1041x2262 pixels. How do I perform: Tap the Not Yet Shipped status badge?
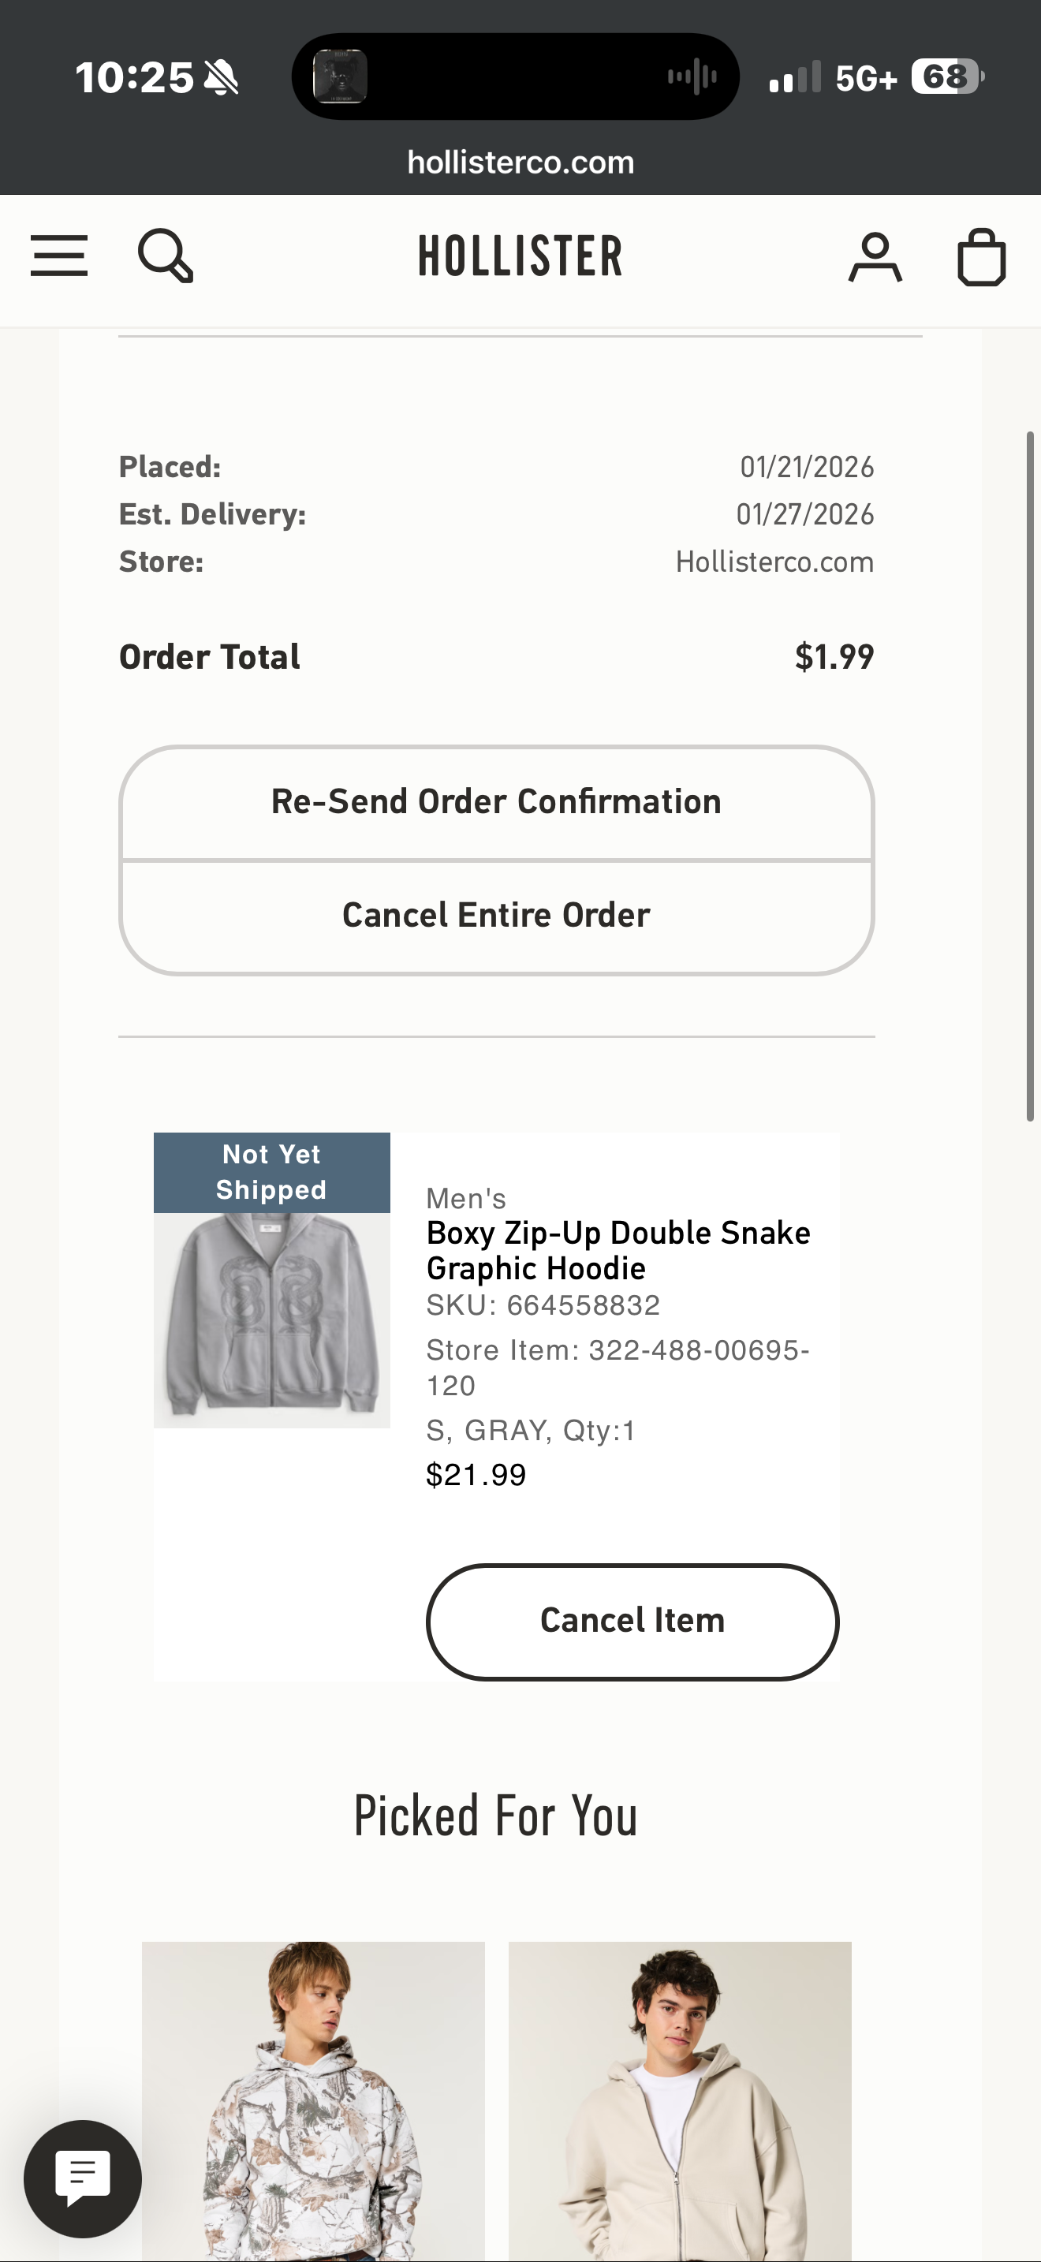[272, 1172]
